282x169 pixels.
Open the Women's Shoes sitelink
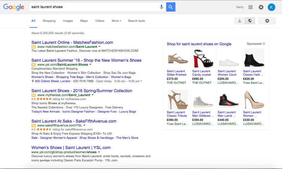pyautogui.click(x=42, y=77)
